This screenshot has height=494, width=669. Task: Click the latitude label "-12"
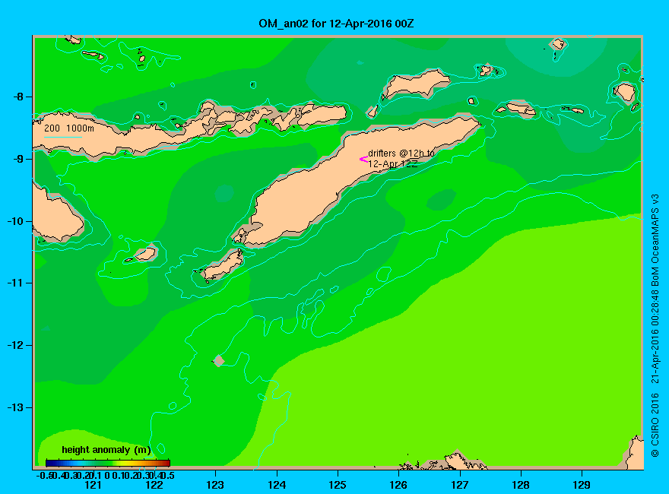coord(15,345)
